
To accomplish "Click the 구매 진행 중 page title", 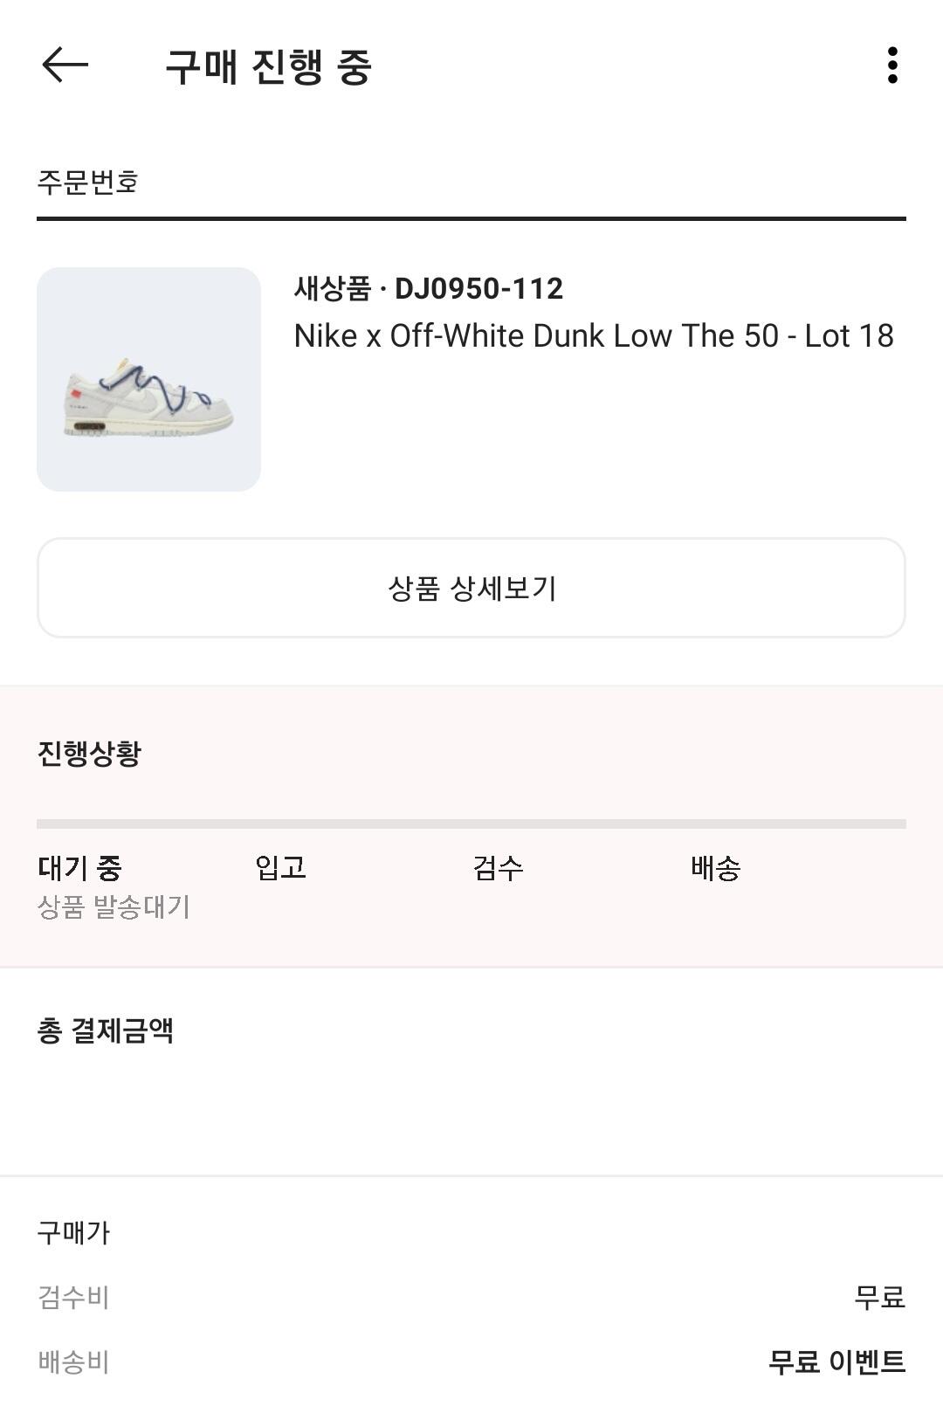I will 269,67.
